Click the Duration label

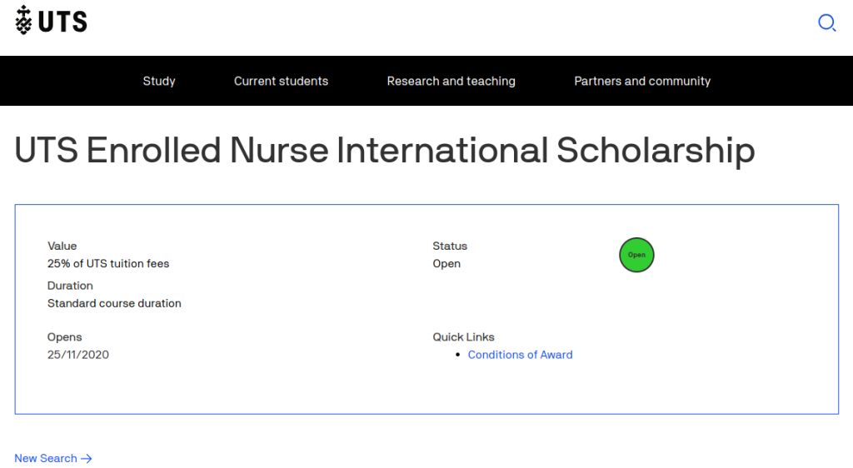point(70,286)
